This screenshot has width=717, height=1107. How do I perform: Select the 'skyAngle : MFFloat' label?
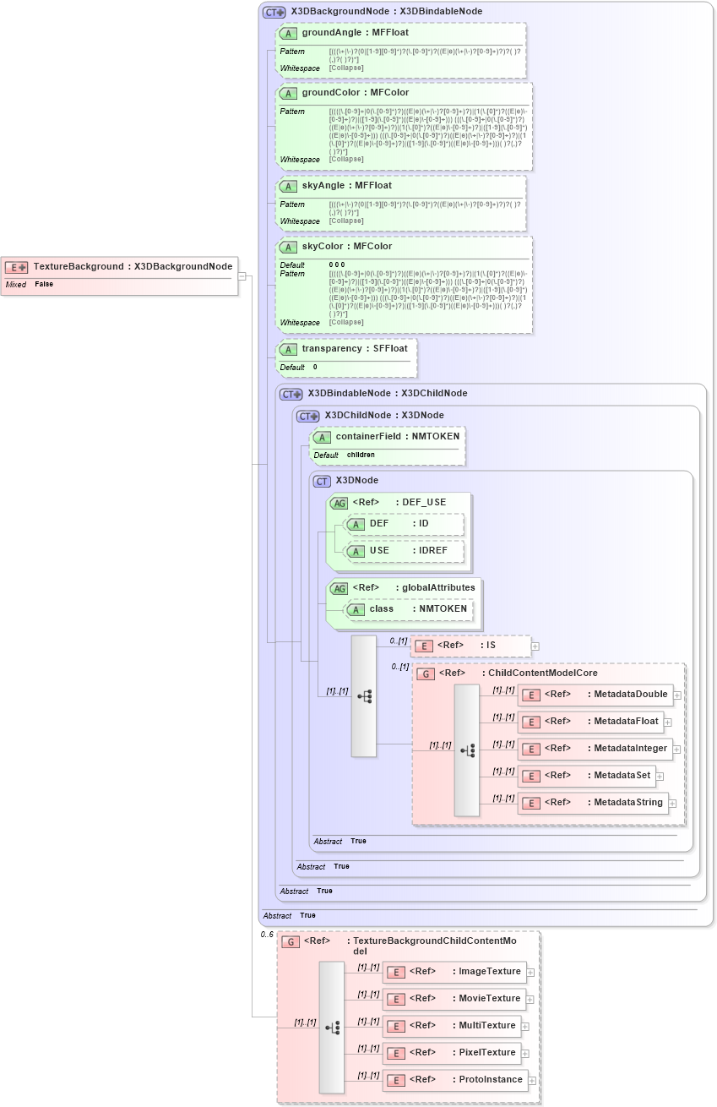coord(347,186)
